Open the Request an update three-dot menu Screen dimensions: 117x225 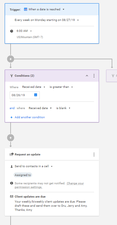point(94,155)
